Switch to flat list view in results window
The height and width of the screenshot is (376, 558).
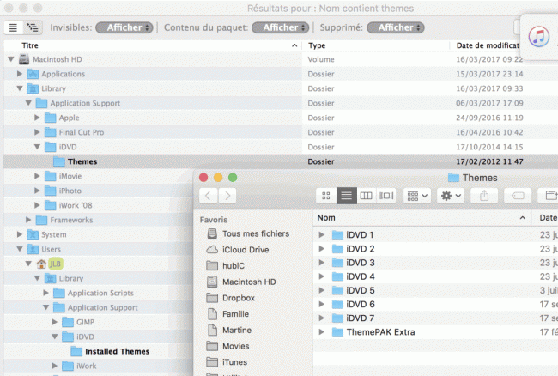tap(13, 27)
